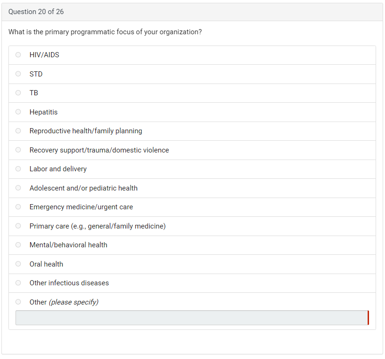Pick the Hepatitis radio option
385x359 pixels.
pyautogui.click(x=18, y=112)
